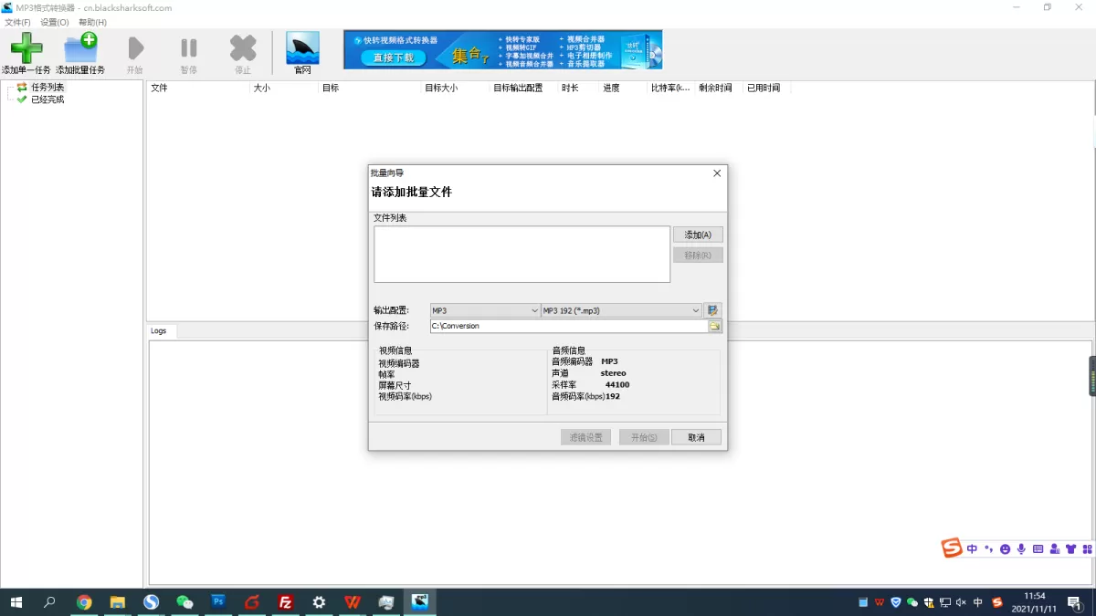Open FileZilla from the taskbar
The width and height of the screenshot is (1096, 616).
click(x=285, y=602)
